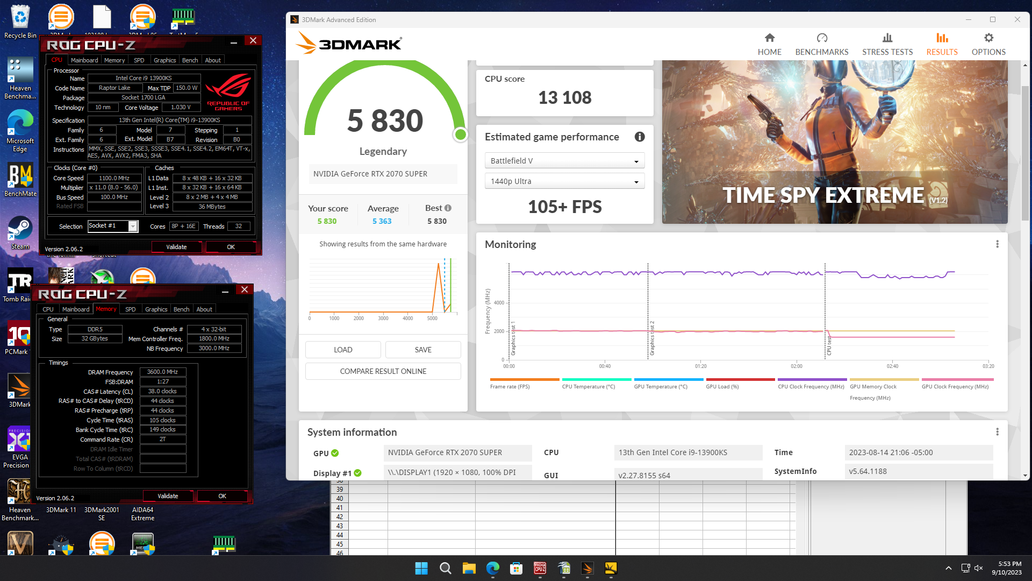Show info about estimated game performance
Screen dimensions: 1032x581
[x=639, y=137]
